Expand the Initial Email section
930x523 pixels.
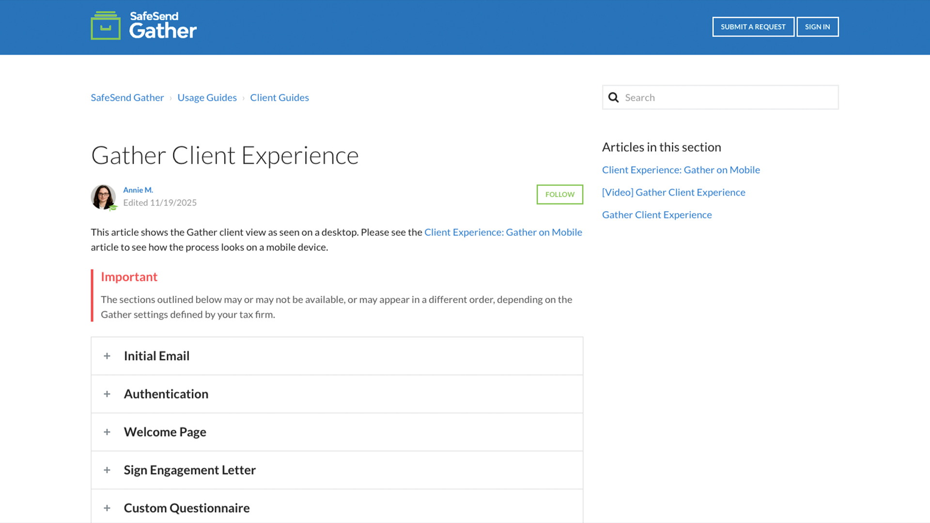pos(156,356)
